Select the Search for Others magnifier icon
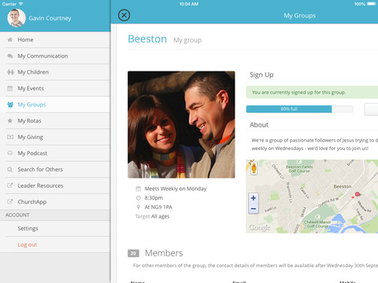 pyautogui.click(x=10, y=170)
